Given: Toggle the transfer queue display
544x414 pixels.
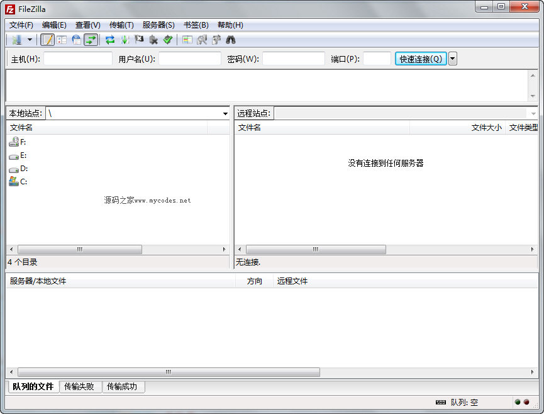Looking at the screenshot, I should 91,40.
